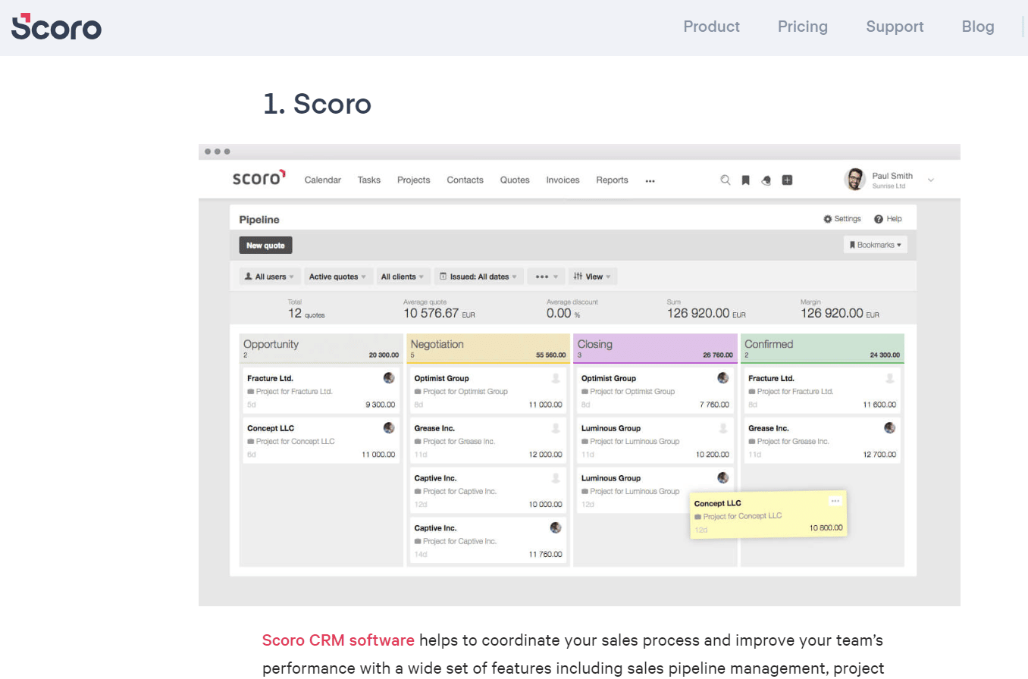Open the Product menu in the site header
The image size is (1028, 679).
[x=711, y=27]
